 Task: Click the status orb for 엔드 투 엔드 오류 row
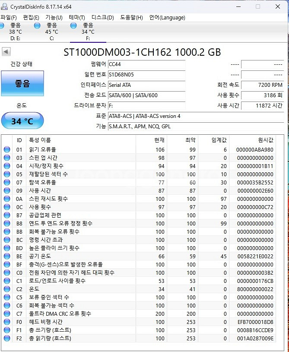pyautogui.click(x=7, y=223)
